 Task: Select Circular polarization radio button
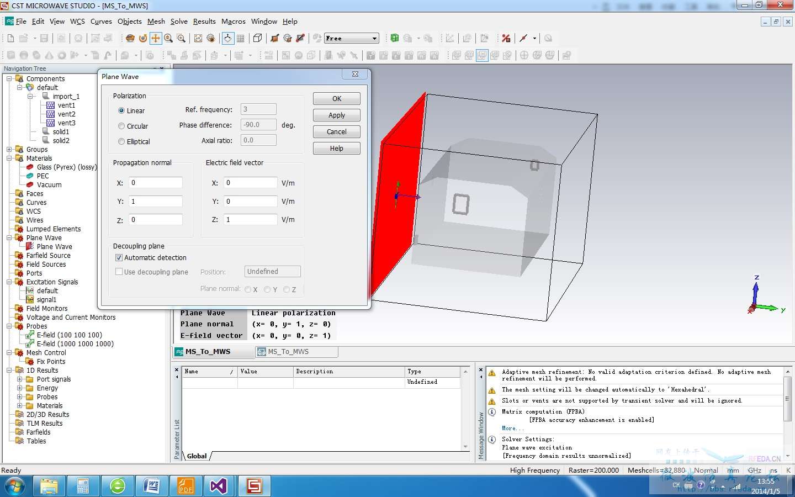[121, 126]
